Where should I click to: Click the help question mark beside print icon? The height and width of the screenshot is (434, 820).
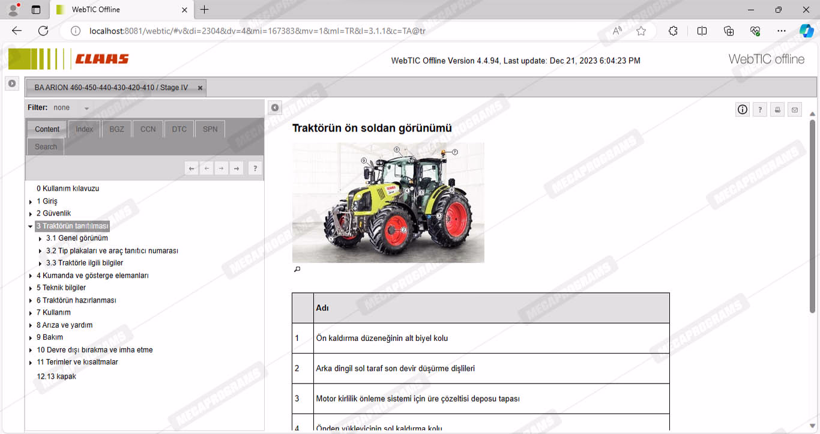pyautogui.click(x=760, y=109)
